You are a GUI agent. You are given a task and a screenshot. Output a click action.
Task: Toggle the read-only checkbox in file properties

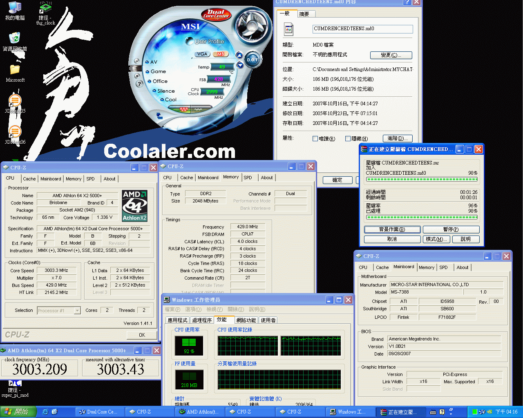[x=315, y=139]
